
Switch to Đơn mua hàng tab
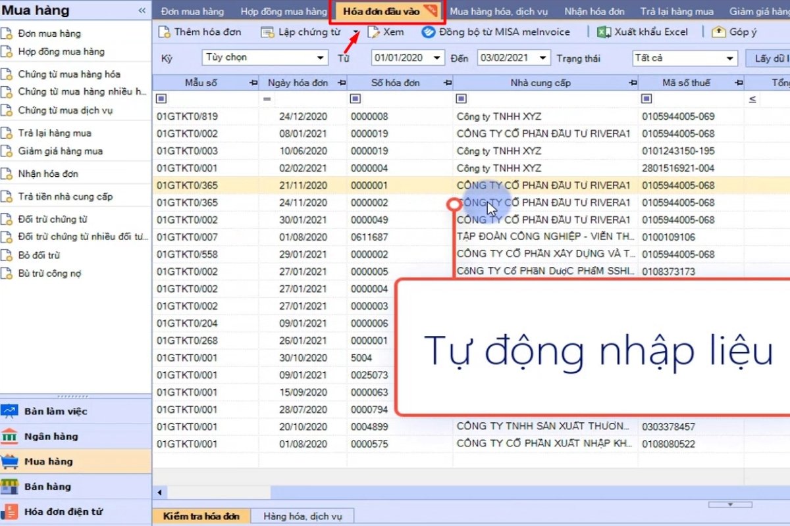(192, 11)
